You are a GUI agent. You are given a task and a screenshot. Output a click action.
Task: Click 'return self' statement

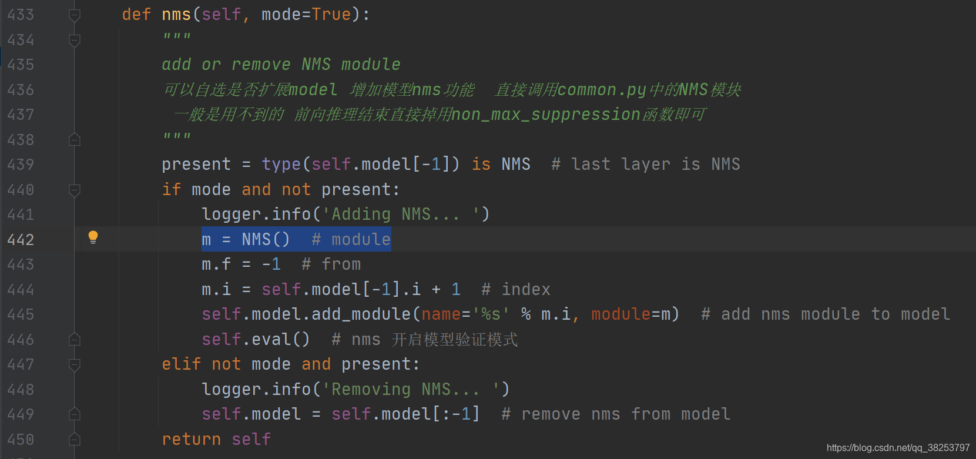pyautogui.click(x=216, y=440)
